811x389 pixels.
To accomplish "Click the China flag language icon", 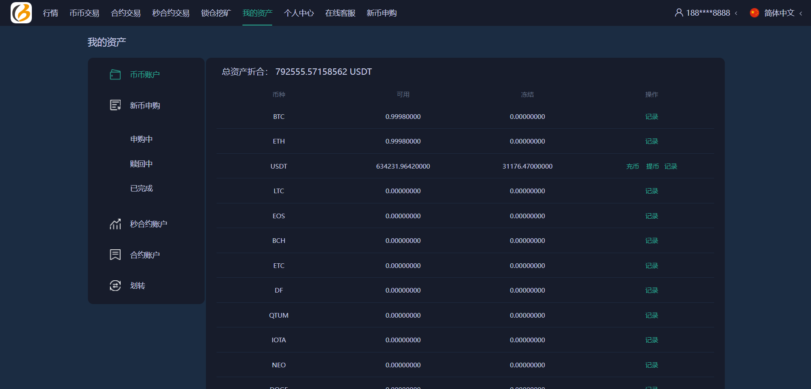I will point(754,13).
